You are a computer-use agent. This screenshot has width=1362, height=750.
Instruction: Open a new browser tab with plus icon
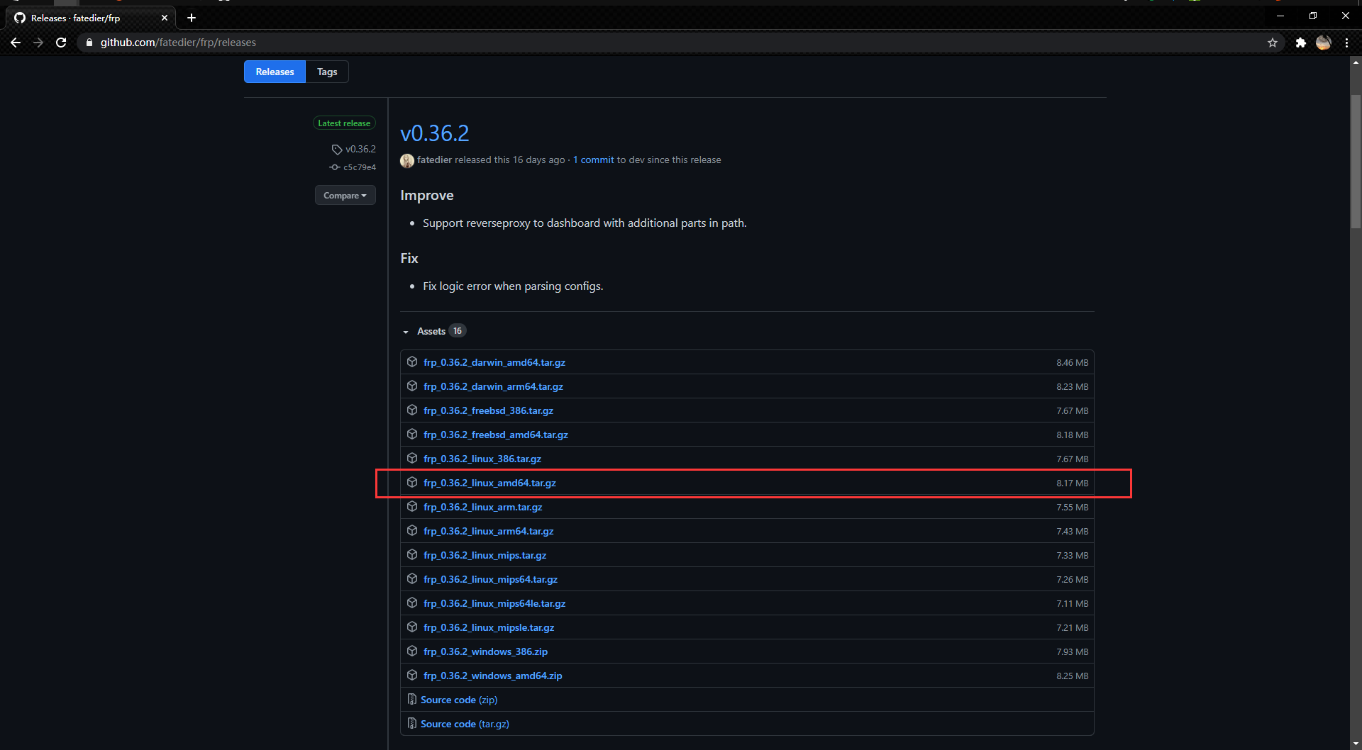192,18
